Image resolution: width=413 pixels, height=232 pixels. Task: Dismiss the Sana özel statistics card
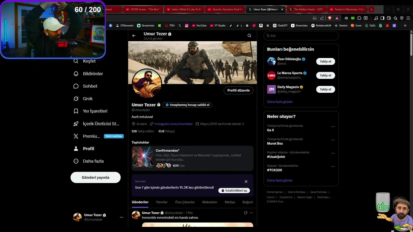pos(246,181)
